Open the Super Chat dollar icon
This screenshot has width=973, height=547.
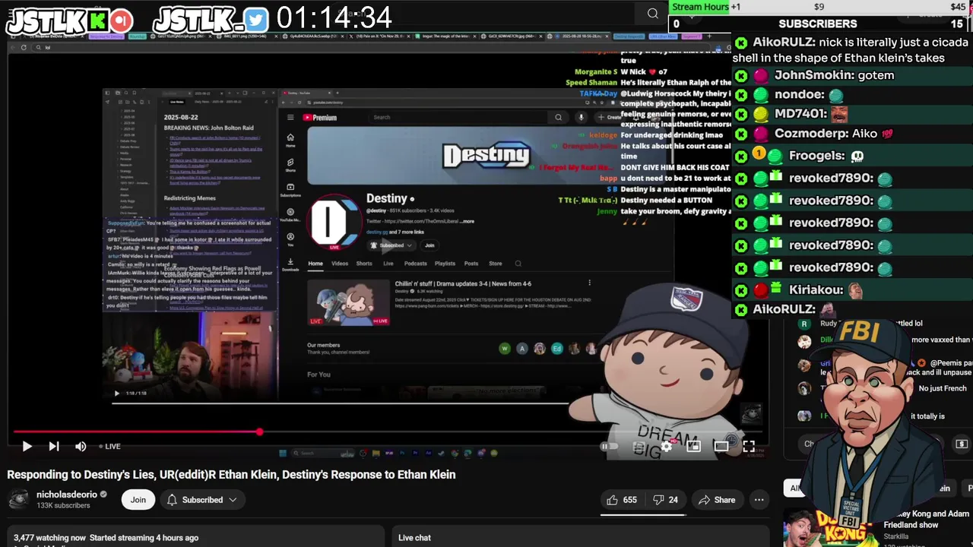tap(962, 444)
